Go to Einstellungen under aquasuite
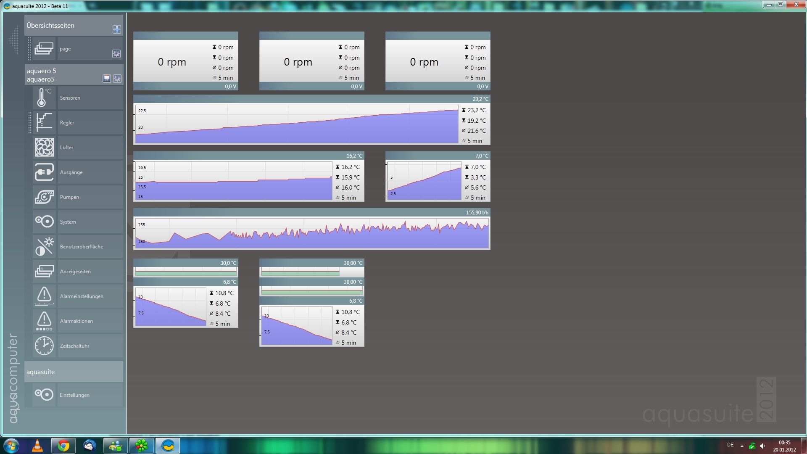This screenshot has height=454, width=807. pos(90,395)
